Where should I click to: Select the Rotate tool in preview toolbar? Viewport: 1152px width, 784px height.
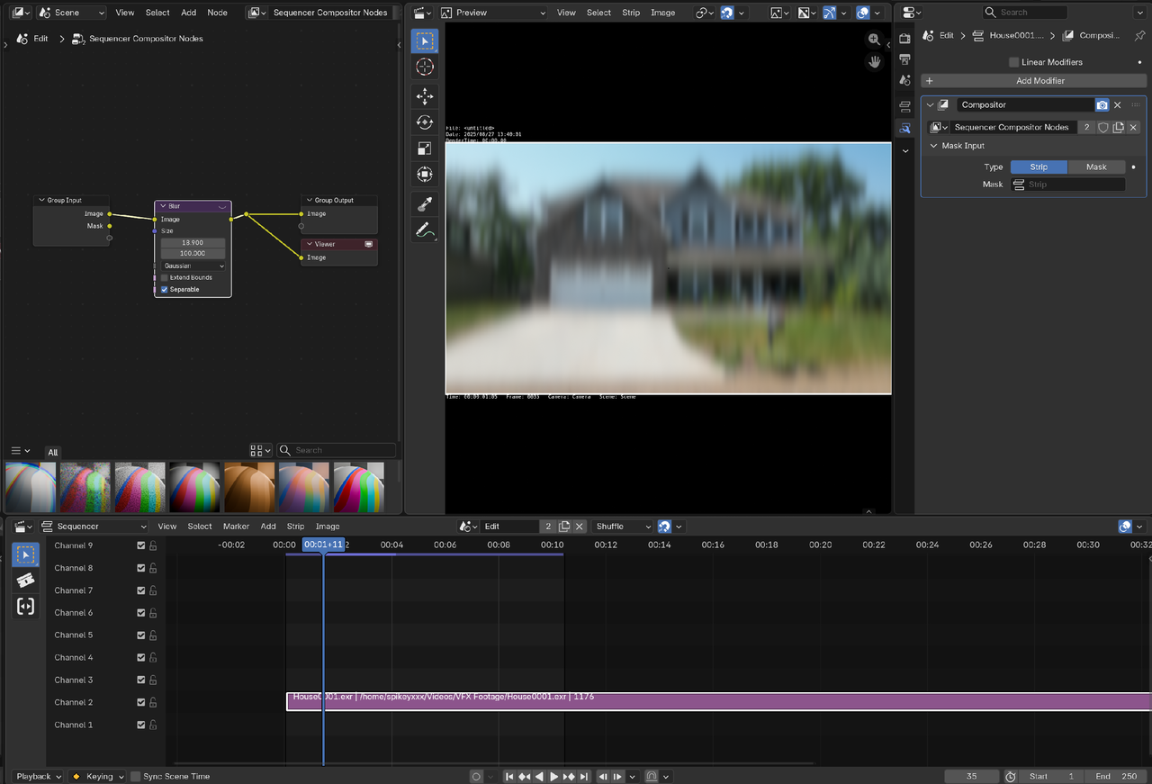[x=425, y=122]
